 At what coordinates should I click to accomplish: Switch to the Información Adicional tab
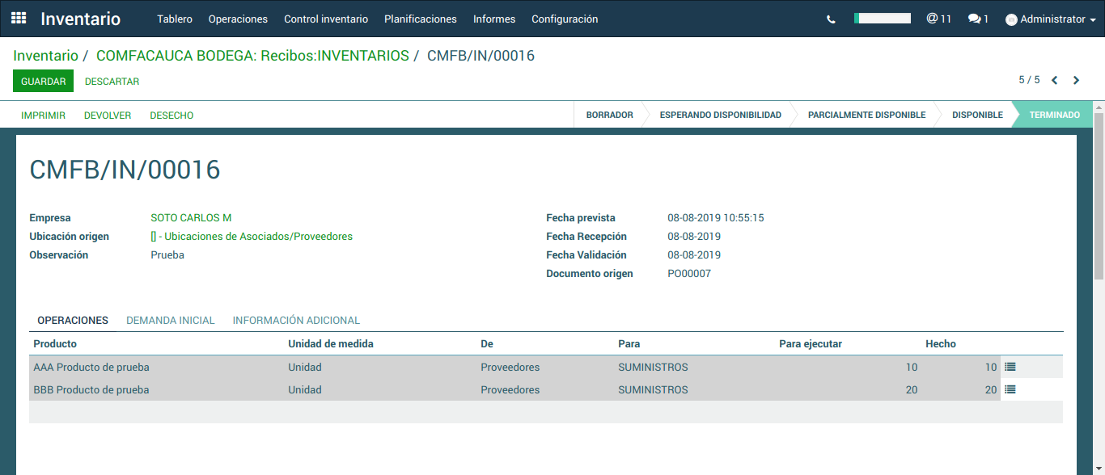coord(296,321)
